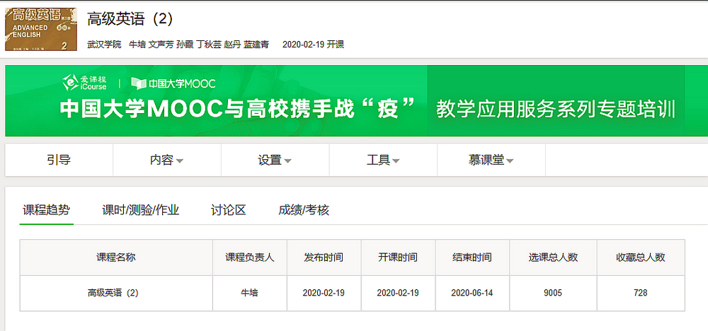
Task: Click the 课程负责人 column header
Action: pos(250,257)
